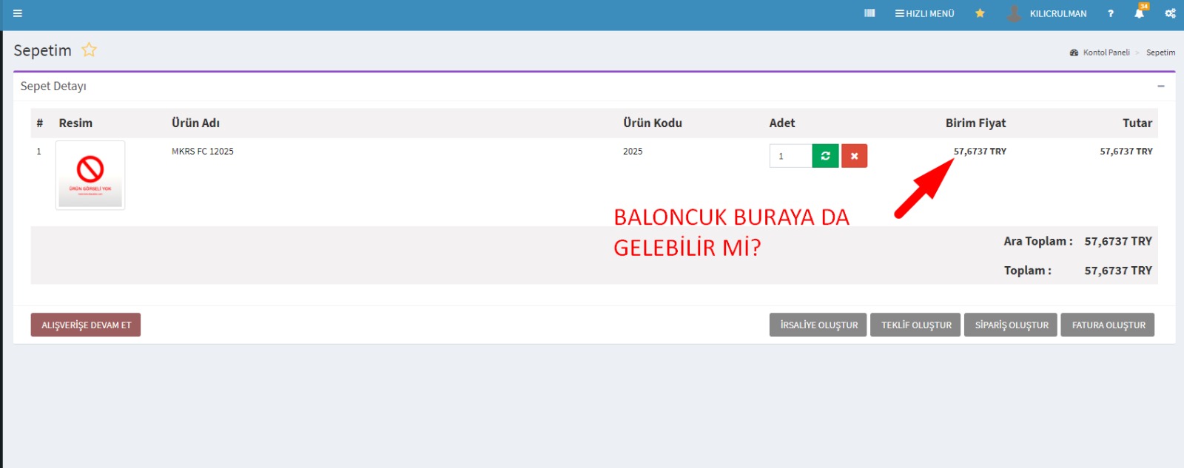Open the yellow star favorites icon
Screen dimensions: 1184x468
(980, 13)
